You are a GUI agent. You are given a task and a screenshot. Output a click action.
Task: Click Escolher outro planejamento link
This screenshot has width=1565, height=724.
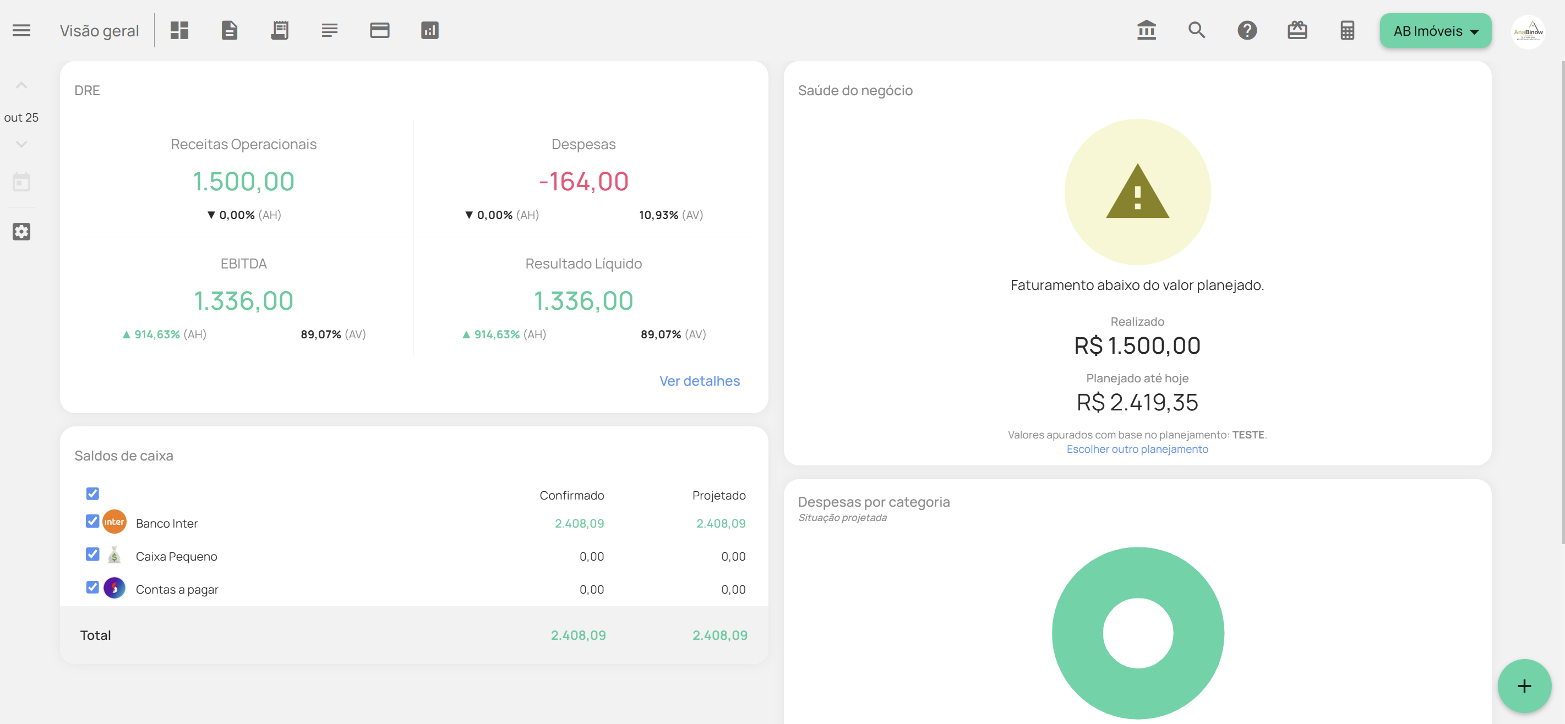tap(1137, 449)
